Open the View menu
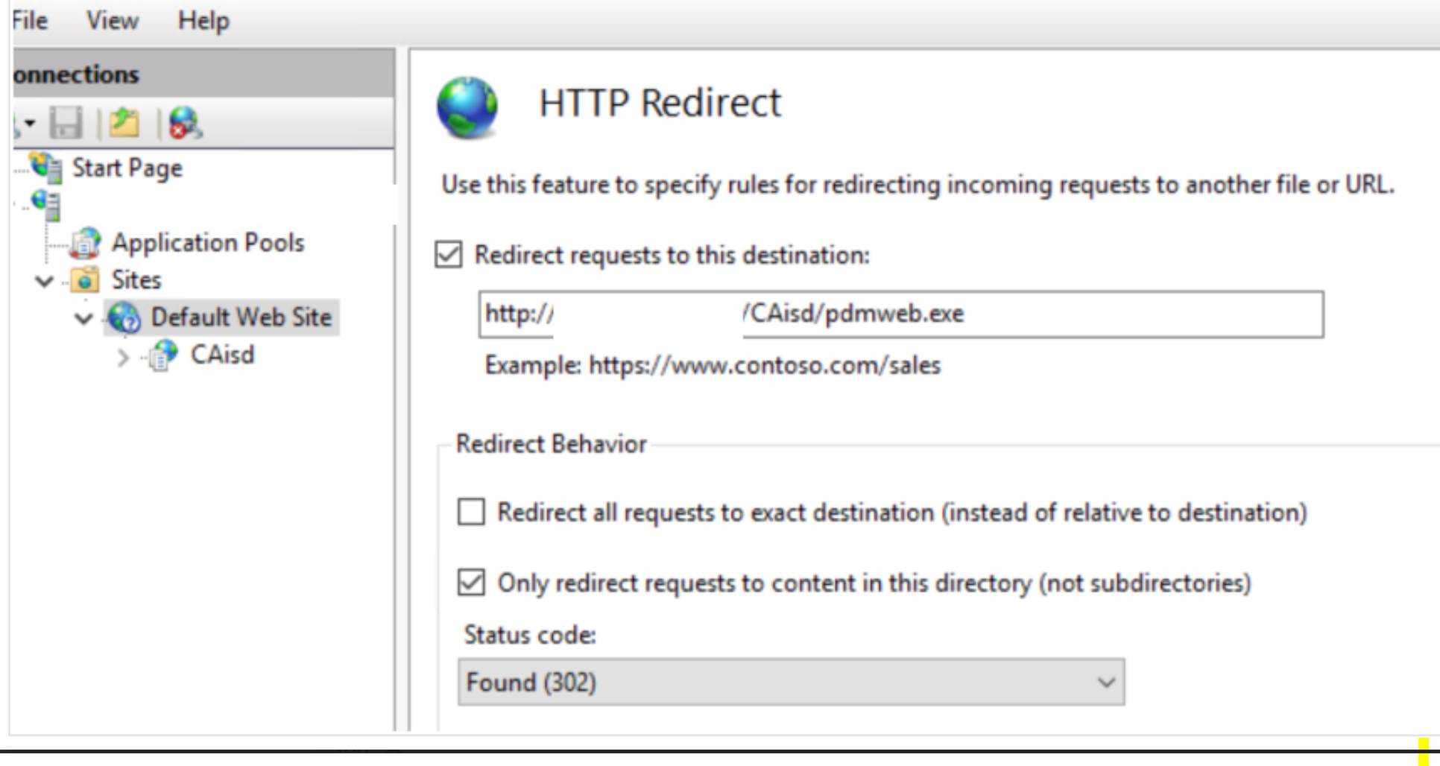 pyautogui.click(x=112, y=20)
